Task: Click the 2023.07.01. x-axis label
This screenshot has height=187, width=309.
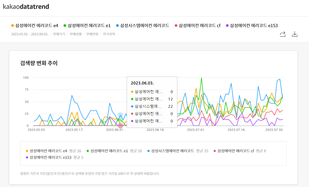Action: coord(196,130)
